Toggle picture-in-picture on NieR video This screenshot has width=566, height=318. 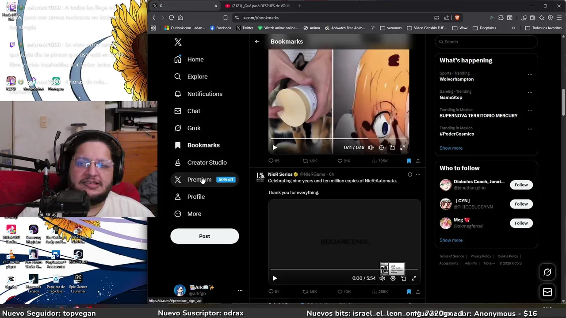coord(403,278)
